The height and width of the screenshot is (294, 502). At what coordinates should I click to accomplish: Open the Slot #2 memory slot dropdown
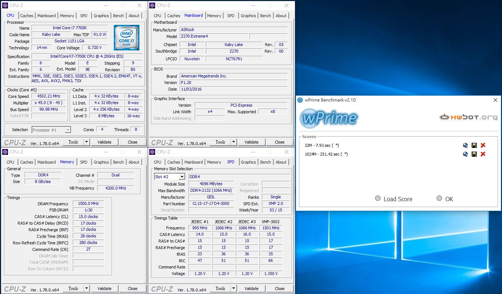click(x=182, y=177)
